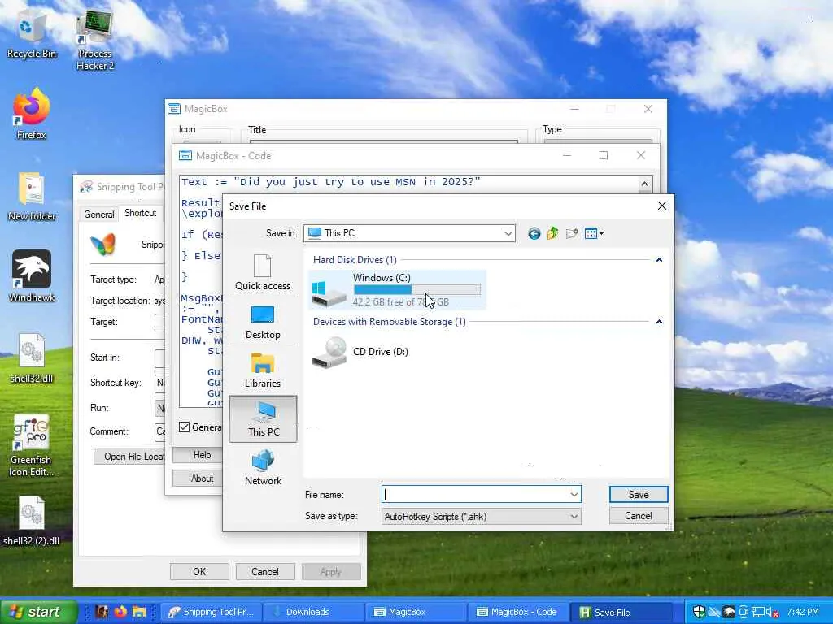Select the New folder desktop icon
This screenshot has width=833, height=624.
(32, 197)
